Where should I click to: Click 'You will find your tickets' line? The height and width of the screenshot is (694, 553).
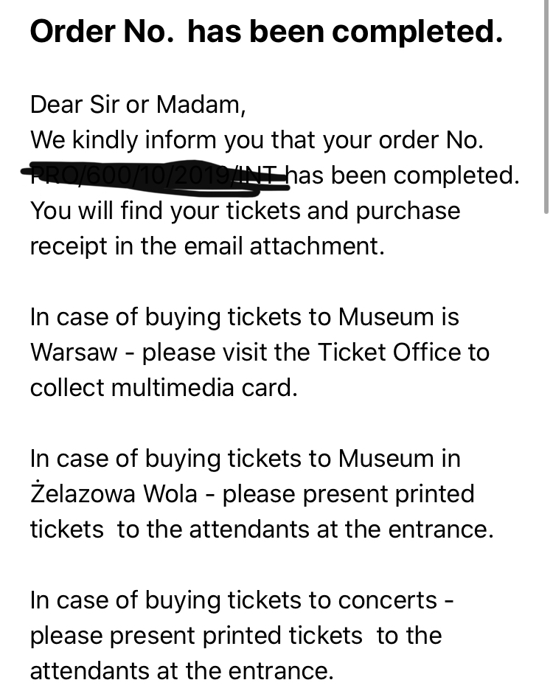(245, 211)
